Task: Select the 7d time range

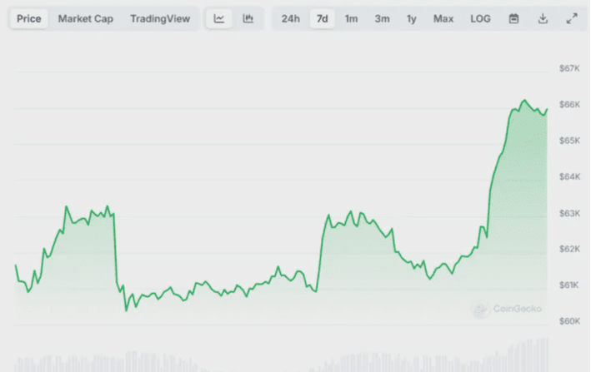Action: point(323,18)
